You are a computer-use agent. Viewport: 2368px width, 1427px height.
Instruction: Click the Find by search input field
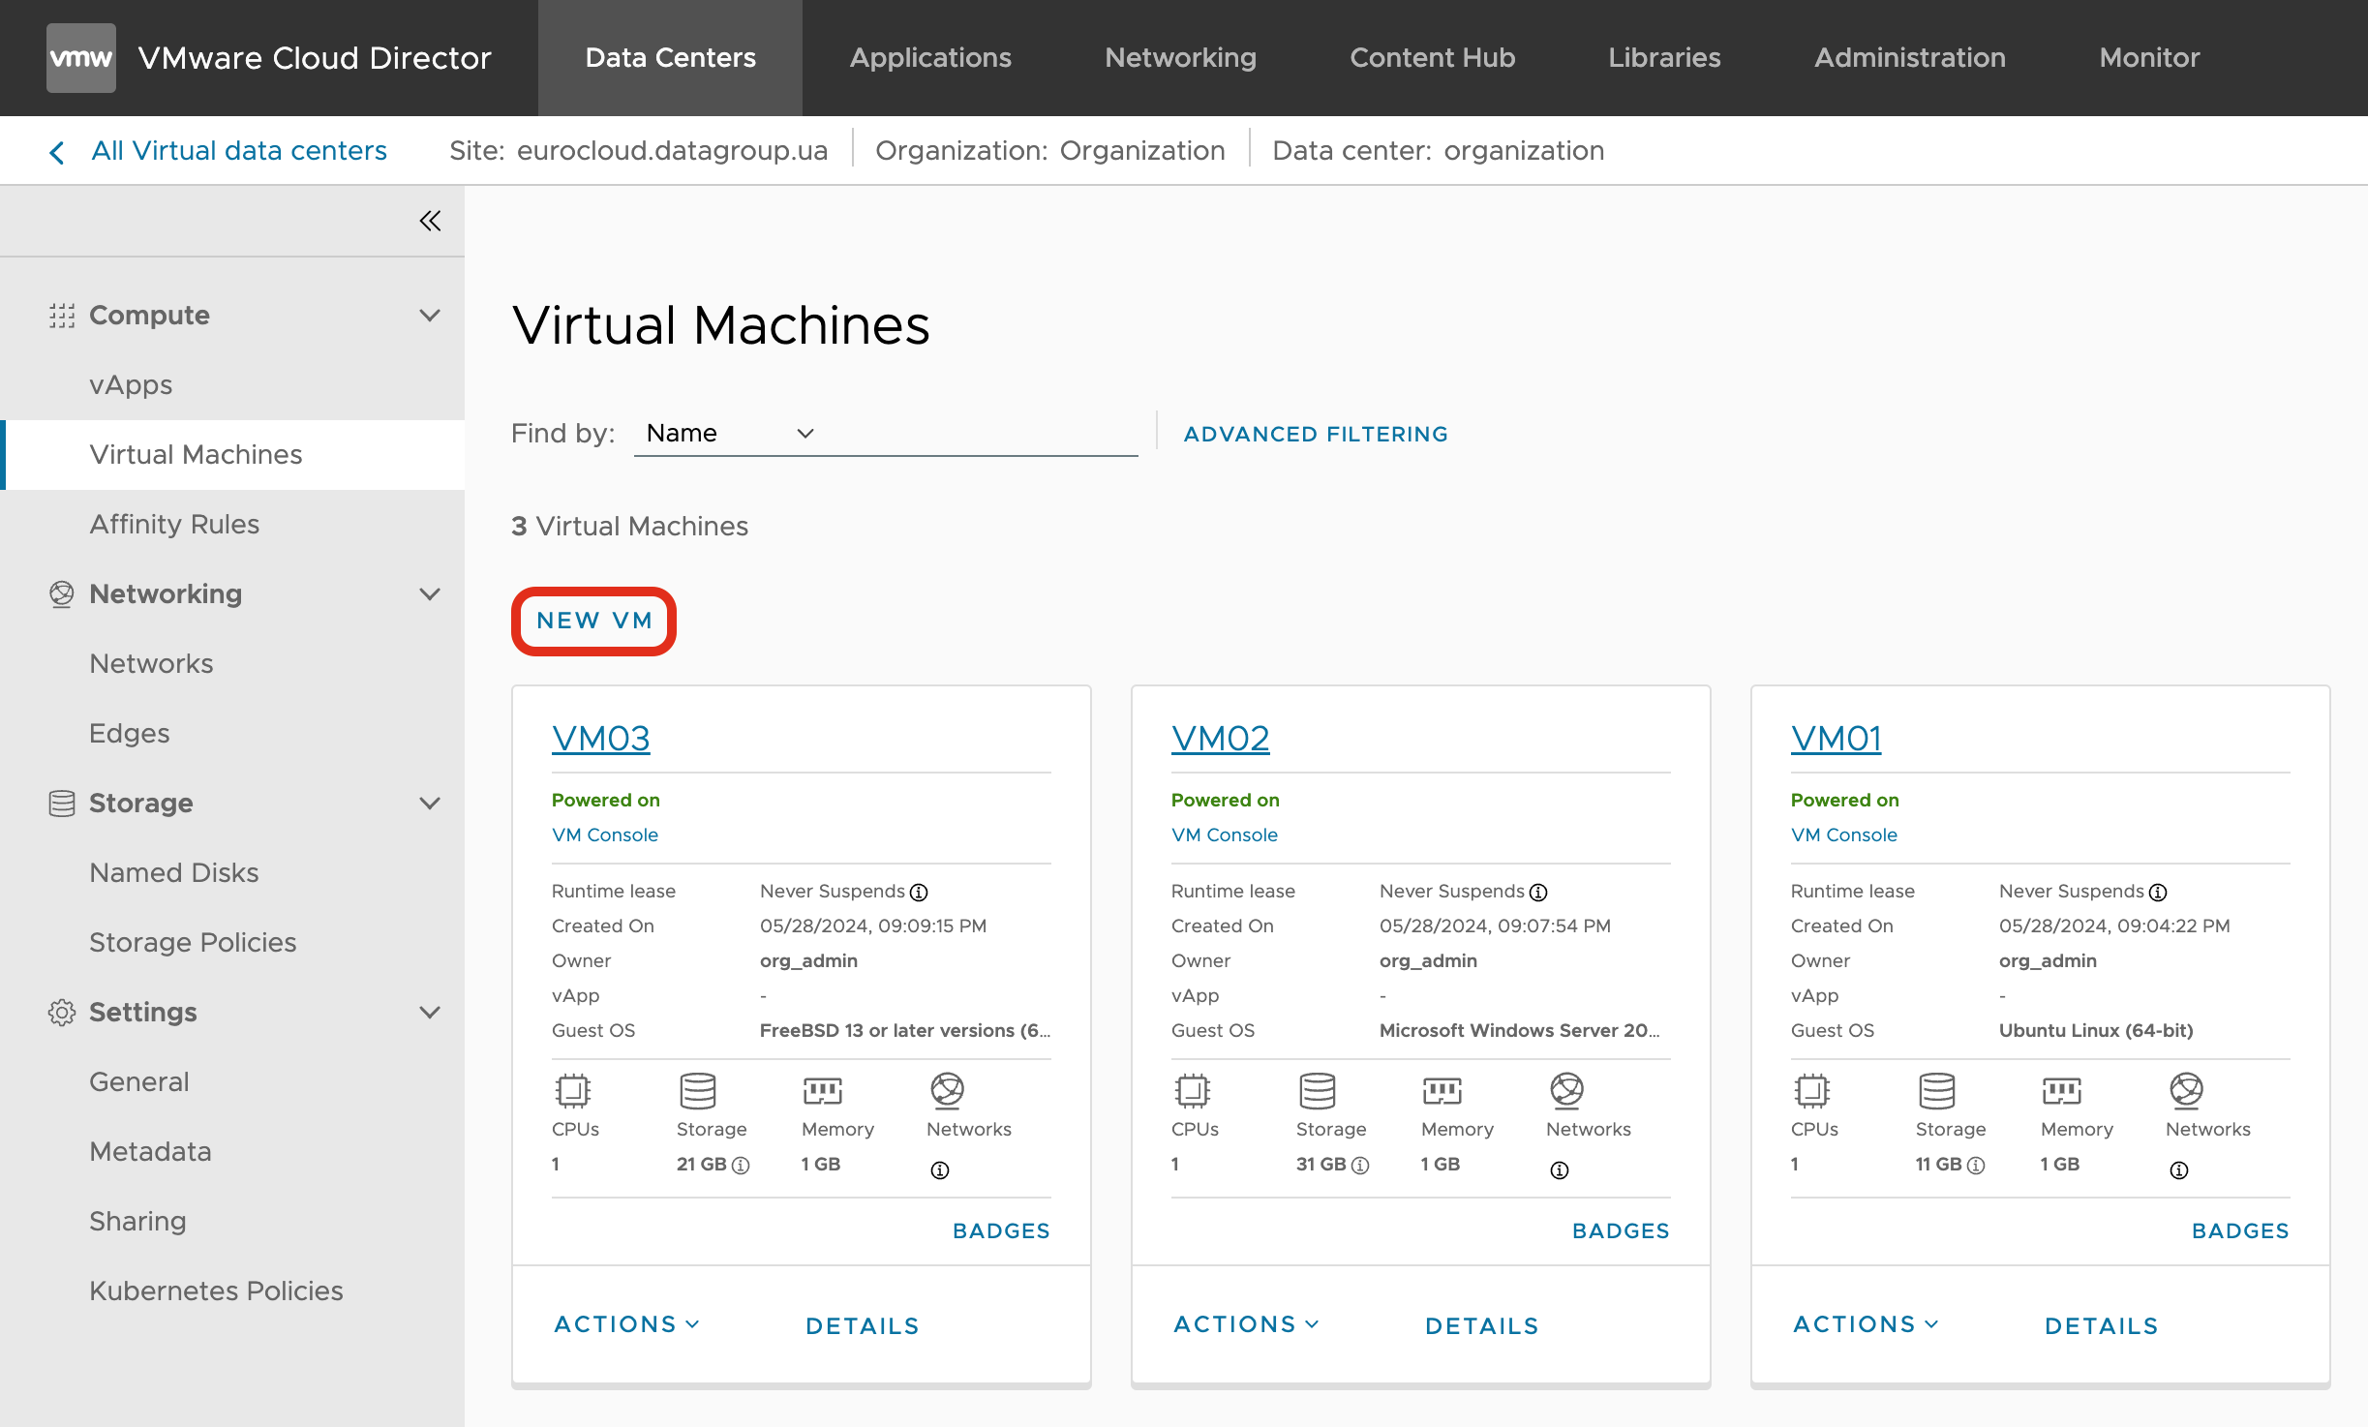[x=980, y=433]
